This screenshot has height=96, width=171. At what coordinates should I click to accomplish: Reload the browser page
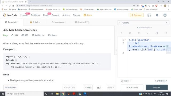10,6
